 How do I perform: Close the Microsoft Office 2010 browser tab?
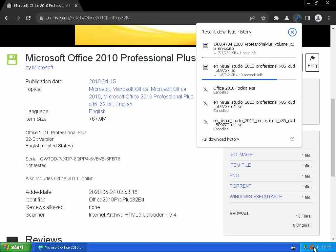(76, 6)
